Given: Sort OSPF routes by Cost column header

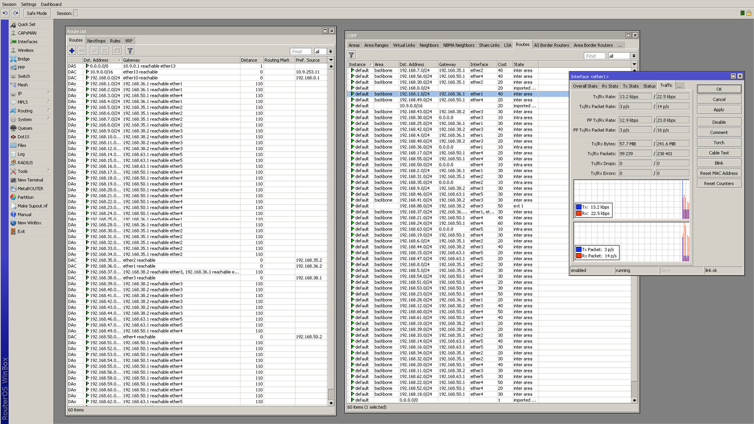Looking at the screenshot, I should [x=504, y=64].
